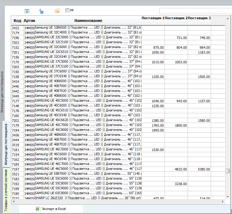Select code cell 3432

pos(17,28)
